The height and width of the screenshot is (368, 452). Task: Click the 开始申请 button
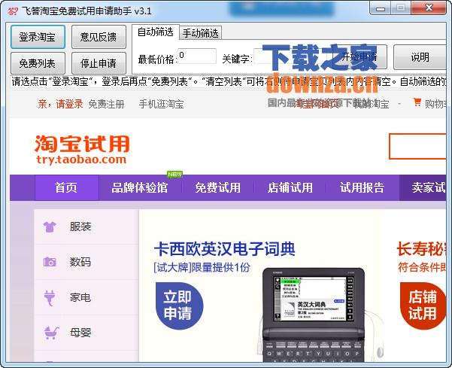(359, 57)
